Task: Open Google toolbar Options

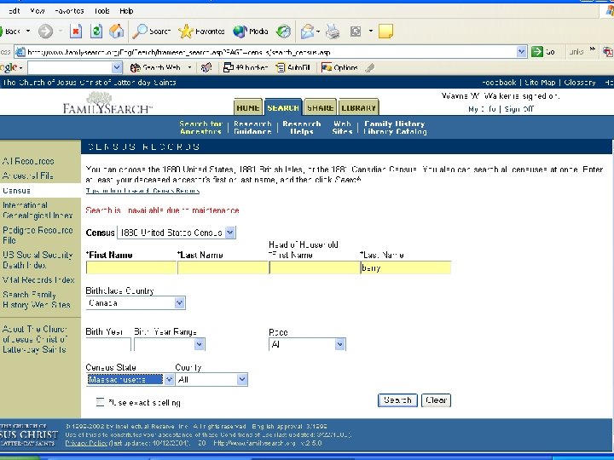Action: pyautogui.click(x=339, y=67)
